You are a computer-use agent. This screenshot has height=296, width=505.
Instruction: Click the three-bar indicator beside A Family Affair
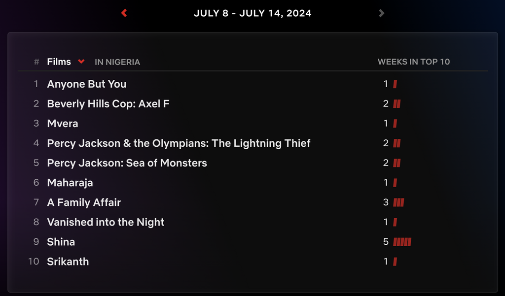(x=397, y=202)
